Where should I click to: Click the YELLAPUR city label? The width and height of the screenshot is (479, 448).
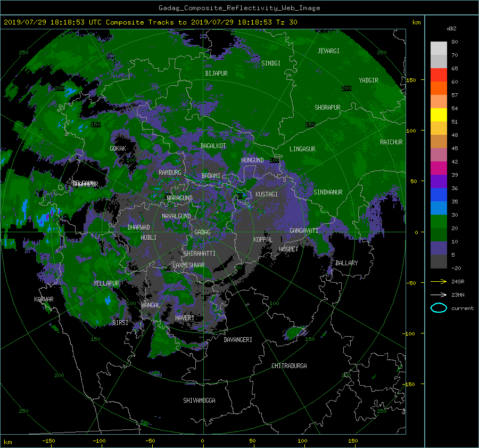click(x=106, y=283)
